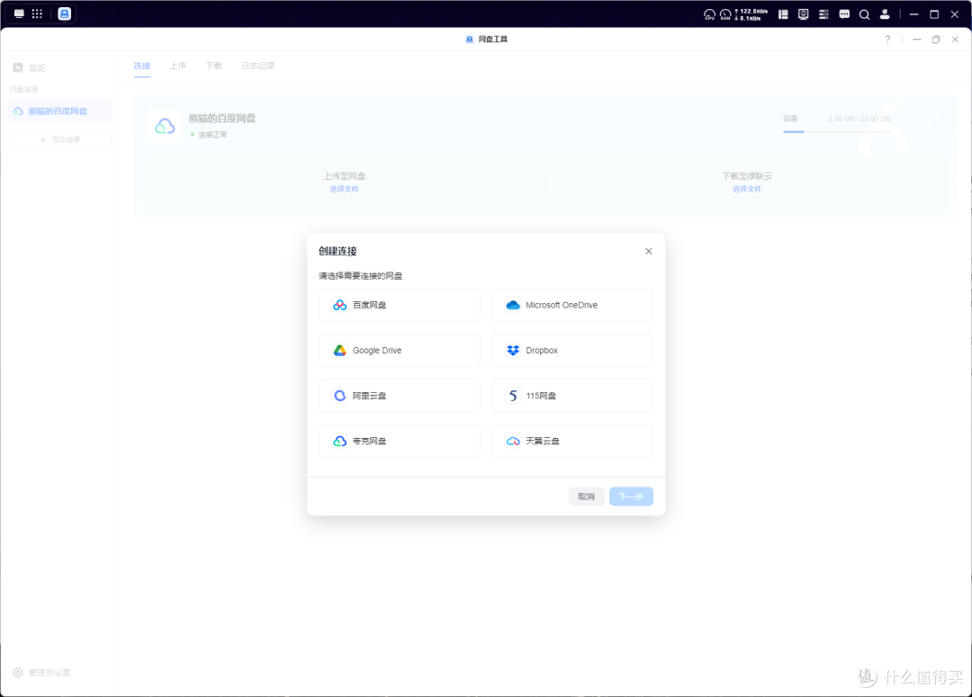Select the 天翼云盘 text label
972x697 pixels.
coord(543,441)
